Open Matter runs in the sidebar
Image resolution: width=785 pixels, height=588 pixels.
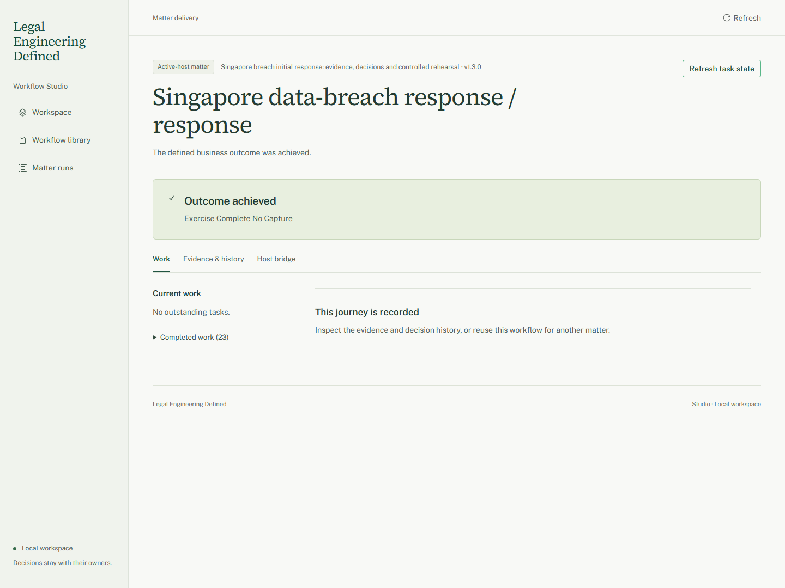click(x=52, y=168)
